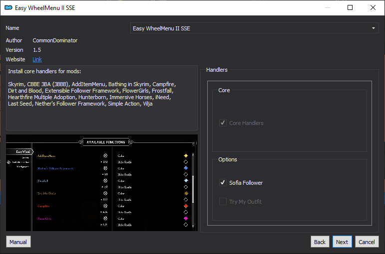Click the author name CommonDominator

click(x=55, y=40)
